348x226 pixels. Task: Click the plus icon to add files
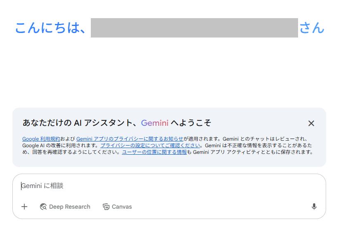click(24, 207)
